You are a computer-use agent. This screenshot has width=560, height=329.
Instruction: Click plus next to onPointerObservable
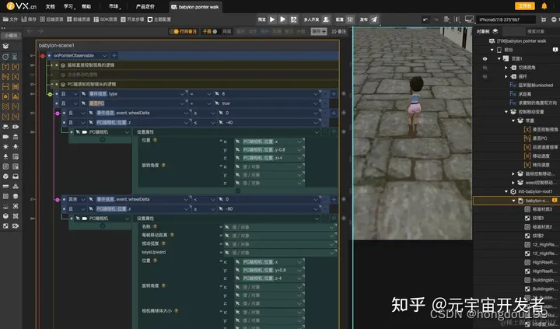click(x=114, y=56)
